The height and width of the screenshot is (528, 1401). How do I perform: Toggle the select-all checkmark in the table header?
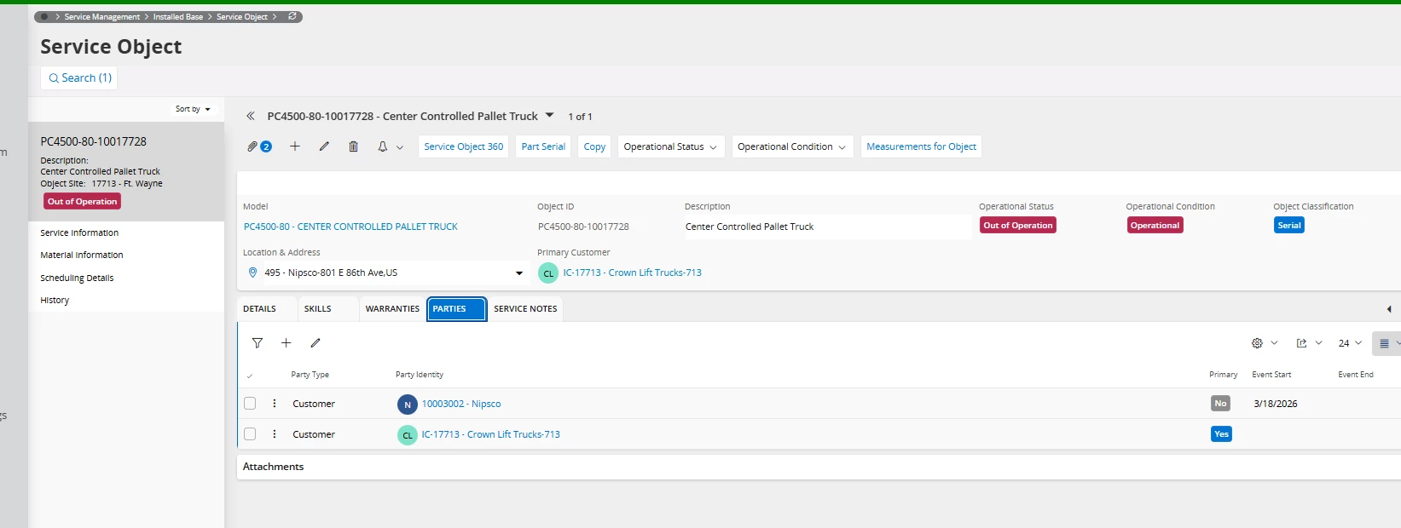[x=250, y=376]
